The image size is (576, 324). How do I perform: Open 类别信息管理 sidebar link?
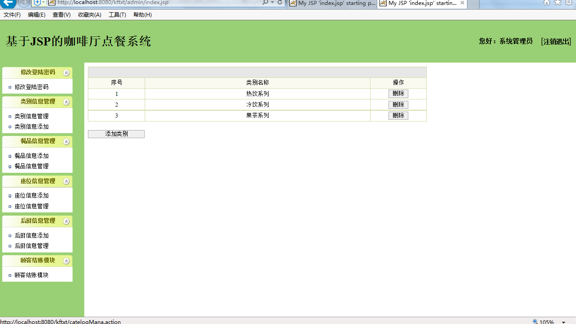[32, 116]
